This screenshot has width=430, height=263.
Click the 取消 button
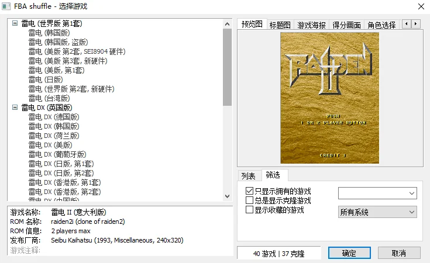399,253
